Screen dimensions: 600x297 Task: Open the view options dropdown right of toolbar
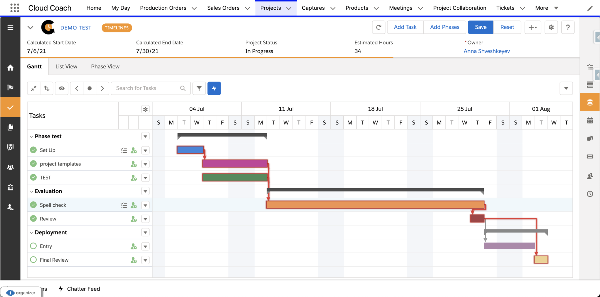566,88
